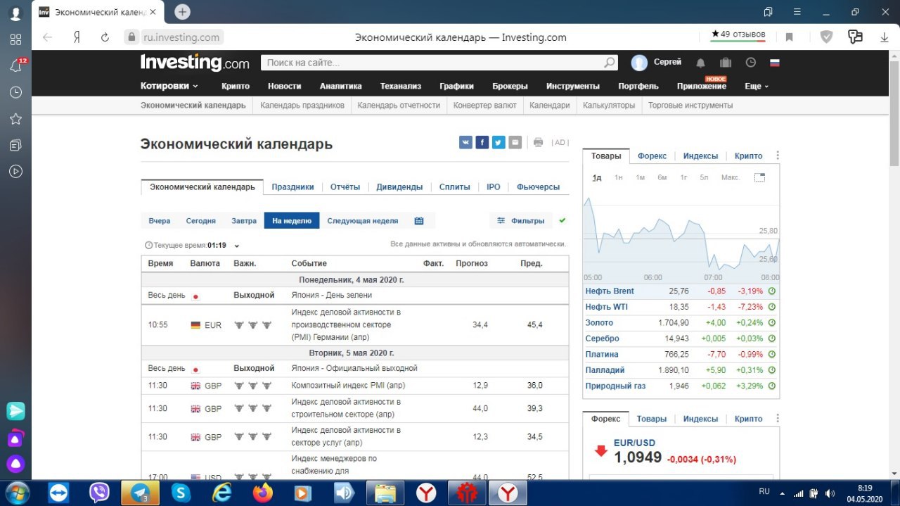Show the Следующая неделя events
This screenshot has height=506, width=900.
(362, 221)
